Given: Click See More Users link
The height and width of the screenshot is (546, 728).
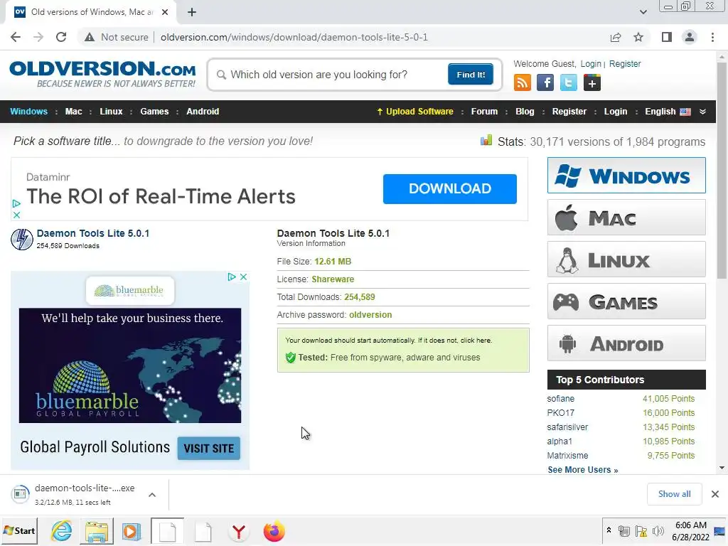Looking at the screenshot, I should click(583, 470).
